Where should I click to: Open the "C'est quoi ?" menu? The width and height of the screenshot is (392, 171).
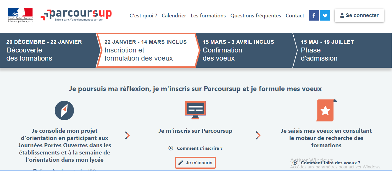tap(143, 16)
